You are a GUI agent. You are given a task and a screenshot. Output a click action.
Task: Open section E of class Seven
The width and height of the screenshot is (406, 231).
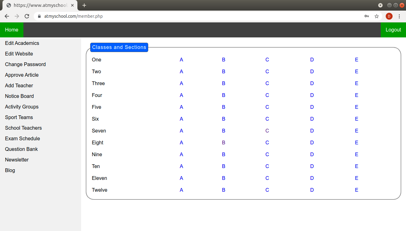coord(357,131)
